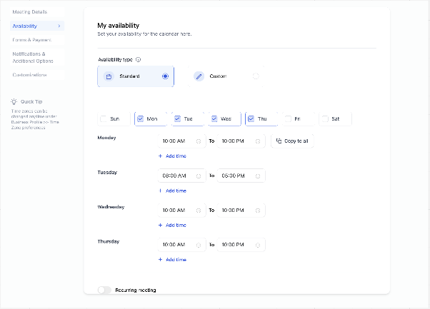Click clock icon in Thursday start time
This screenshot has width=430, height=309.
[x=199, y=245]
